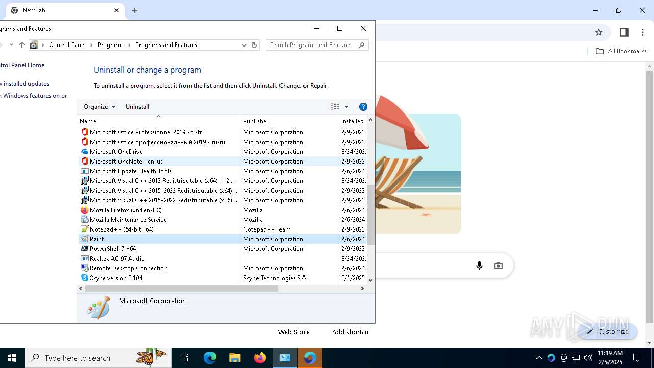Select the Microsoft OneDrive cloud icon
Image resolution: width=654 pixels, height=368 pixels.
tap(85, 151)
